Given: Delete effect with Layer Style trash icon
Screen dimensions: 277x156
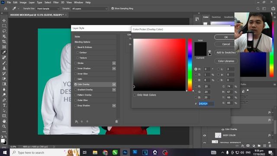Looking at the screenshot, I should coord(116,121).
